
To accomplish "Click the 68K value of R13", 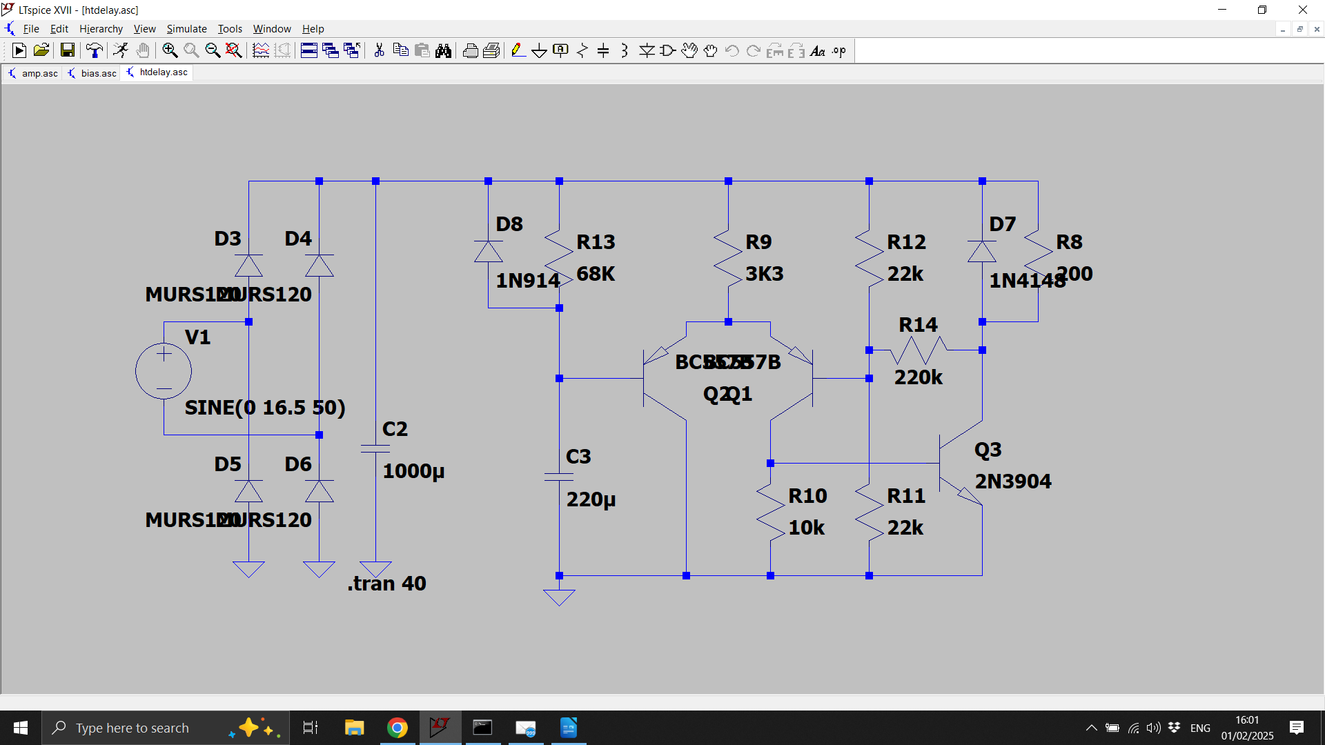I will (596, 274).
